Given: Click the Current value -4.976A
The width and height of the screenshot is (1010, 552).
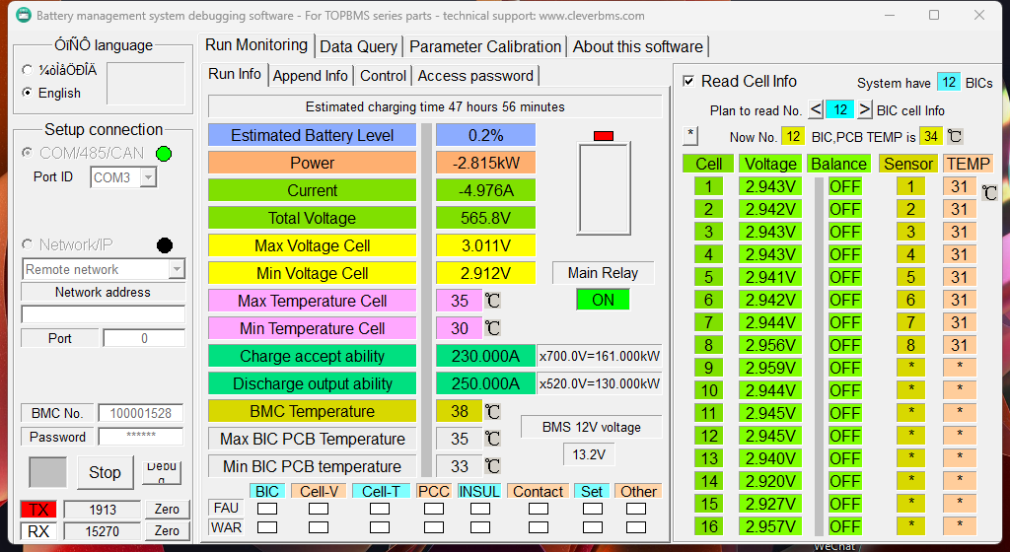Looking at the screenshot, I should 485,190.
